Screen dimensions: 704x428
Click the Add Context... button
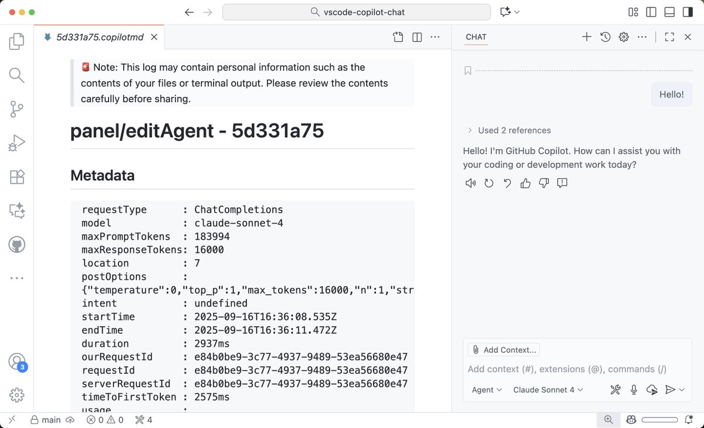tap(504, 350)
